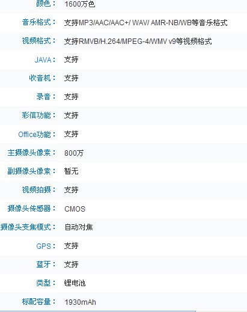
Task: Select the 800万 pixel value
Action: pos(74,153)
